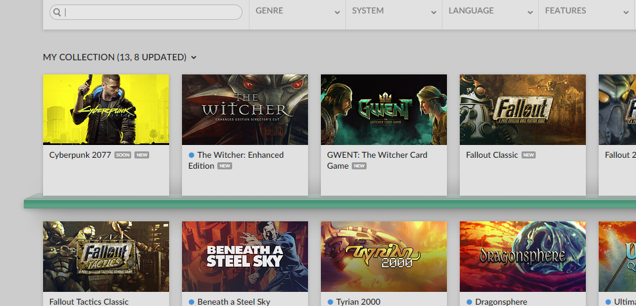Click GWENT: The Witcher Card Game title
Viewport: 636px width, 306px height.
click(377, 160)
